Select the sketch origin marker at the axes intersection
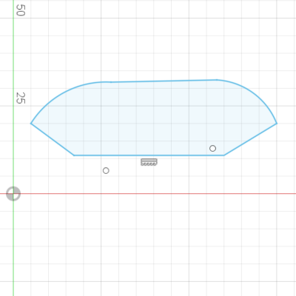This screenshot has width=296, height=296. tap(13, 194)
